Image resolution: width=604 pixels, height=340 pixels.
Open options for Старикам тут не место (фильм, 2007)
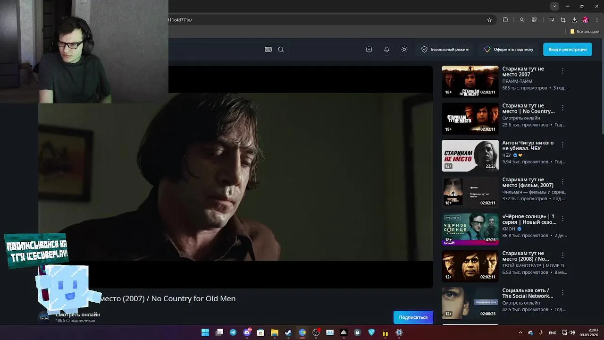coord(562,181)
